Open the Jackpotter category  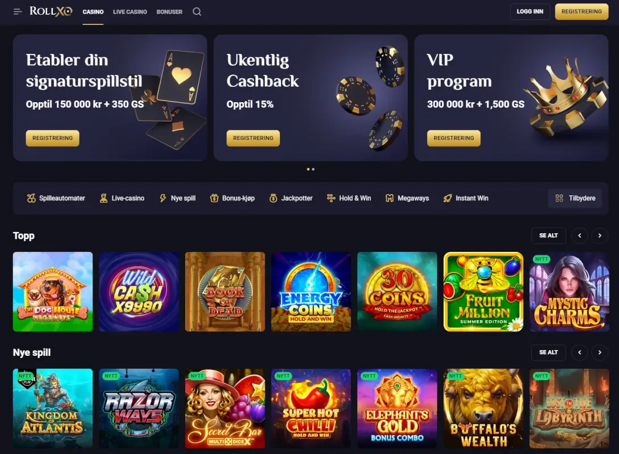point(291,198)
